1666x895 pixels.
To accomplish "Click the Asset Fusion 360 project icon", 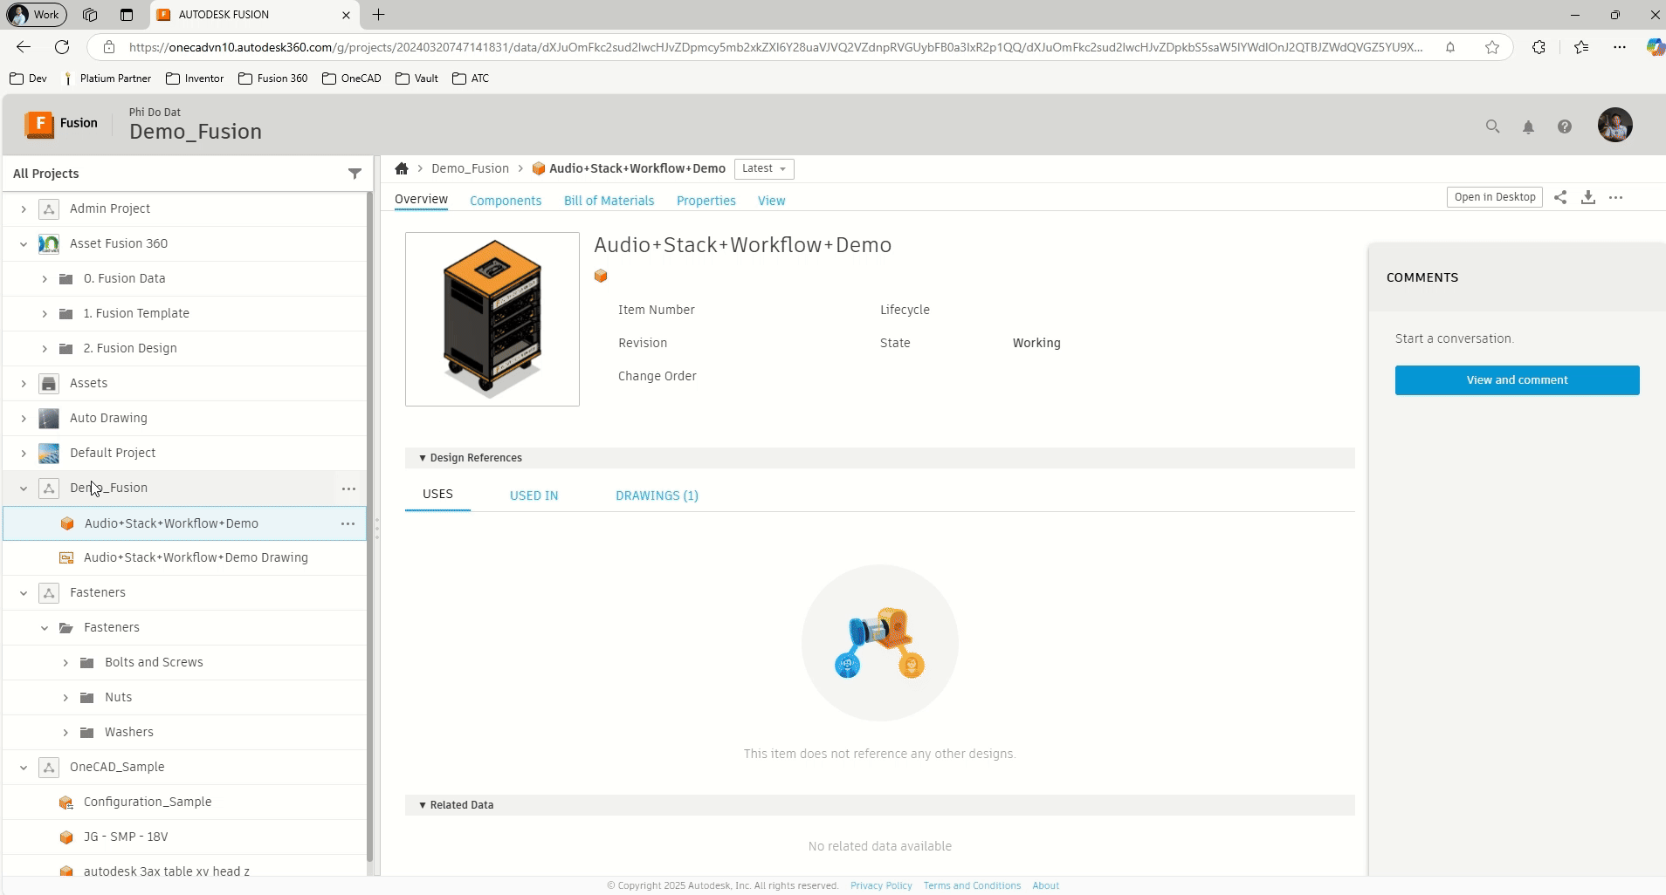I will pyautogui.click(x=49, y=243).
